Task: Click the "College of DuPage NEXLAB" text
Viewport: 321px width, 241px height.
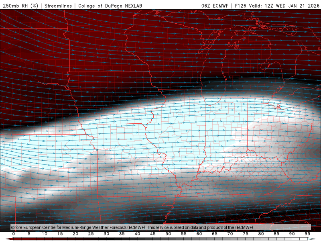Action: tap(110, 6)
